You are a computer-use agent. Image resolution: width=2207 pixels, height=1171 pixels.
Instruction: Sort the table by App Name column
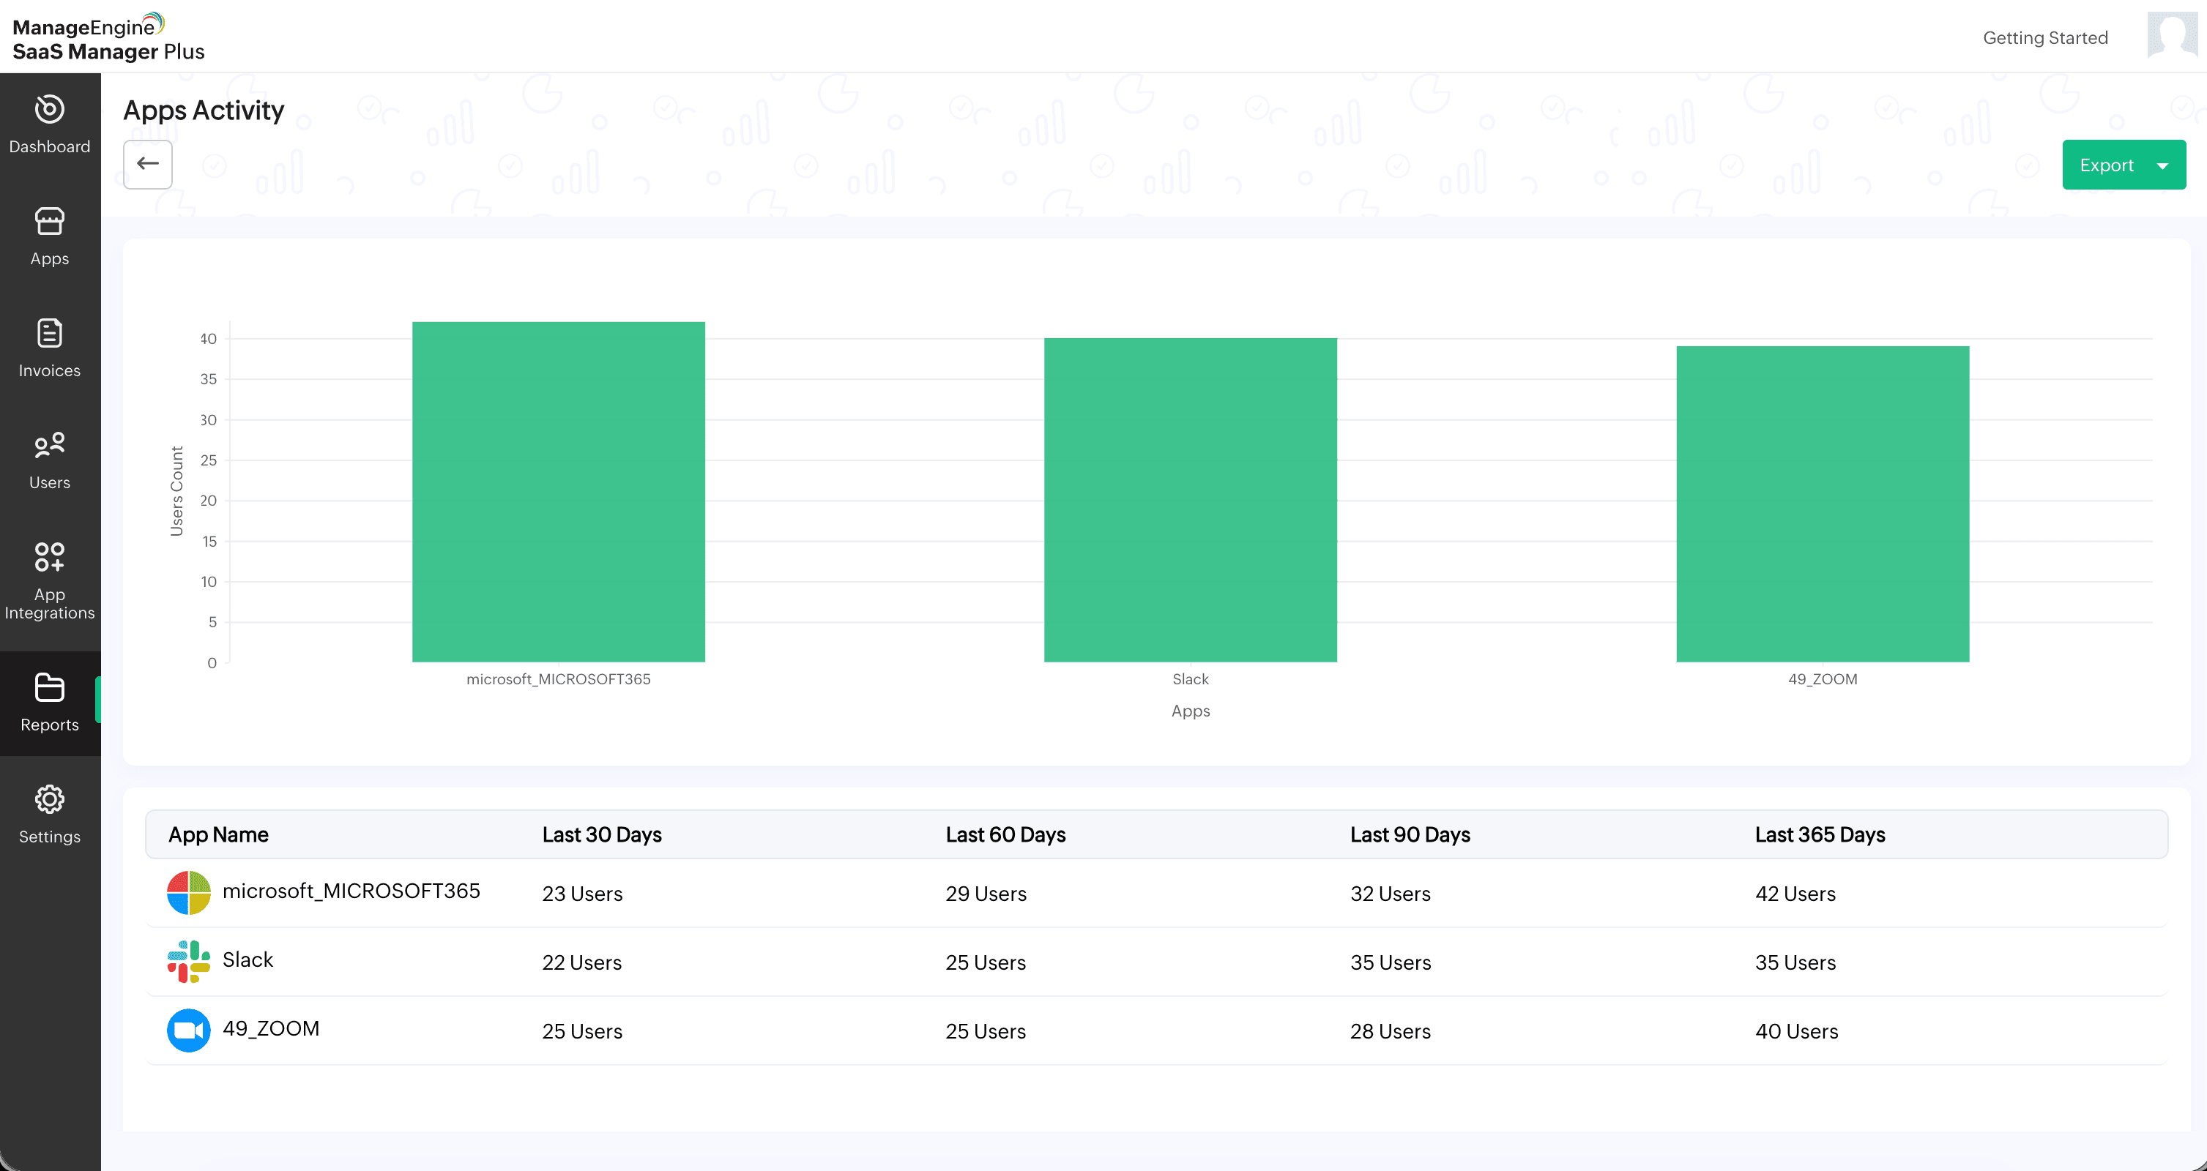click(x=218, y=834)
